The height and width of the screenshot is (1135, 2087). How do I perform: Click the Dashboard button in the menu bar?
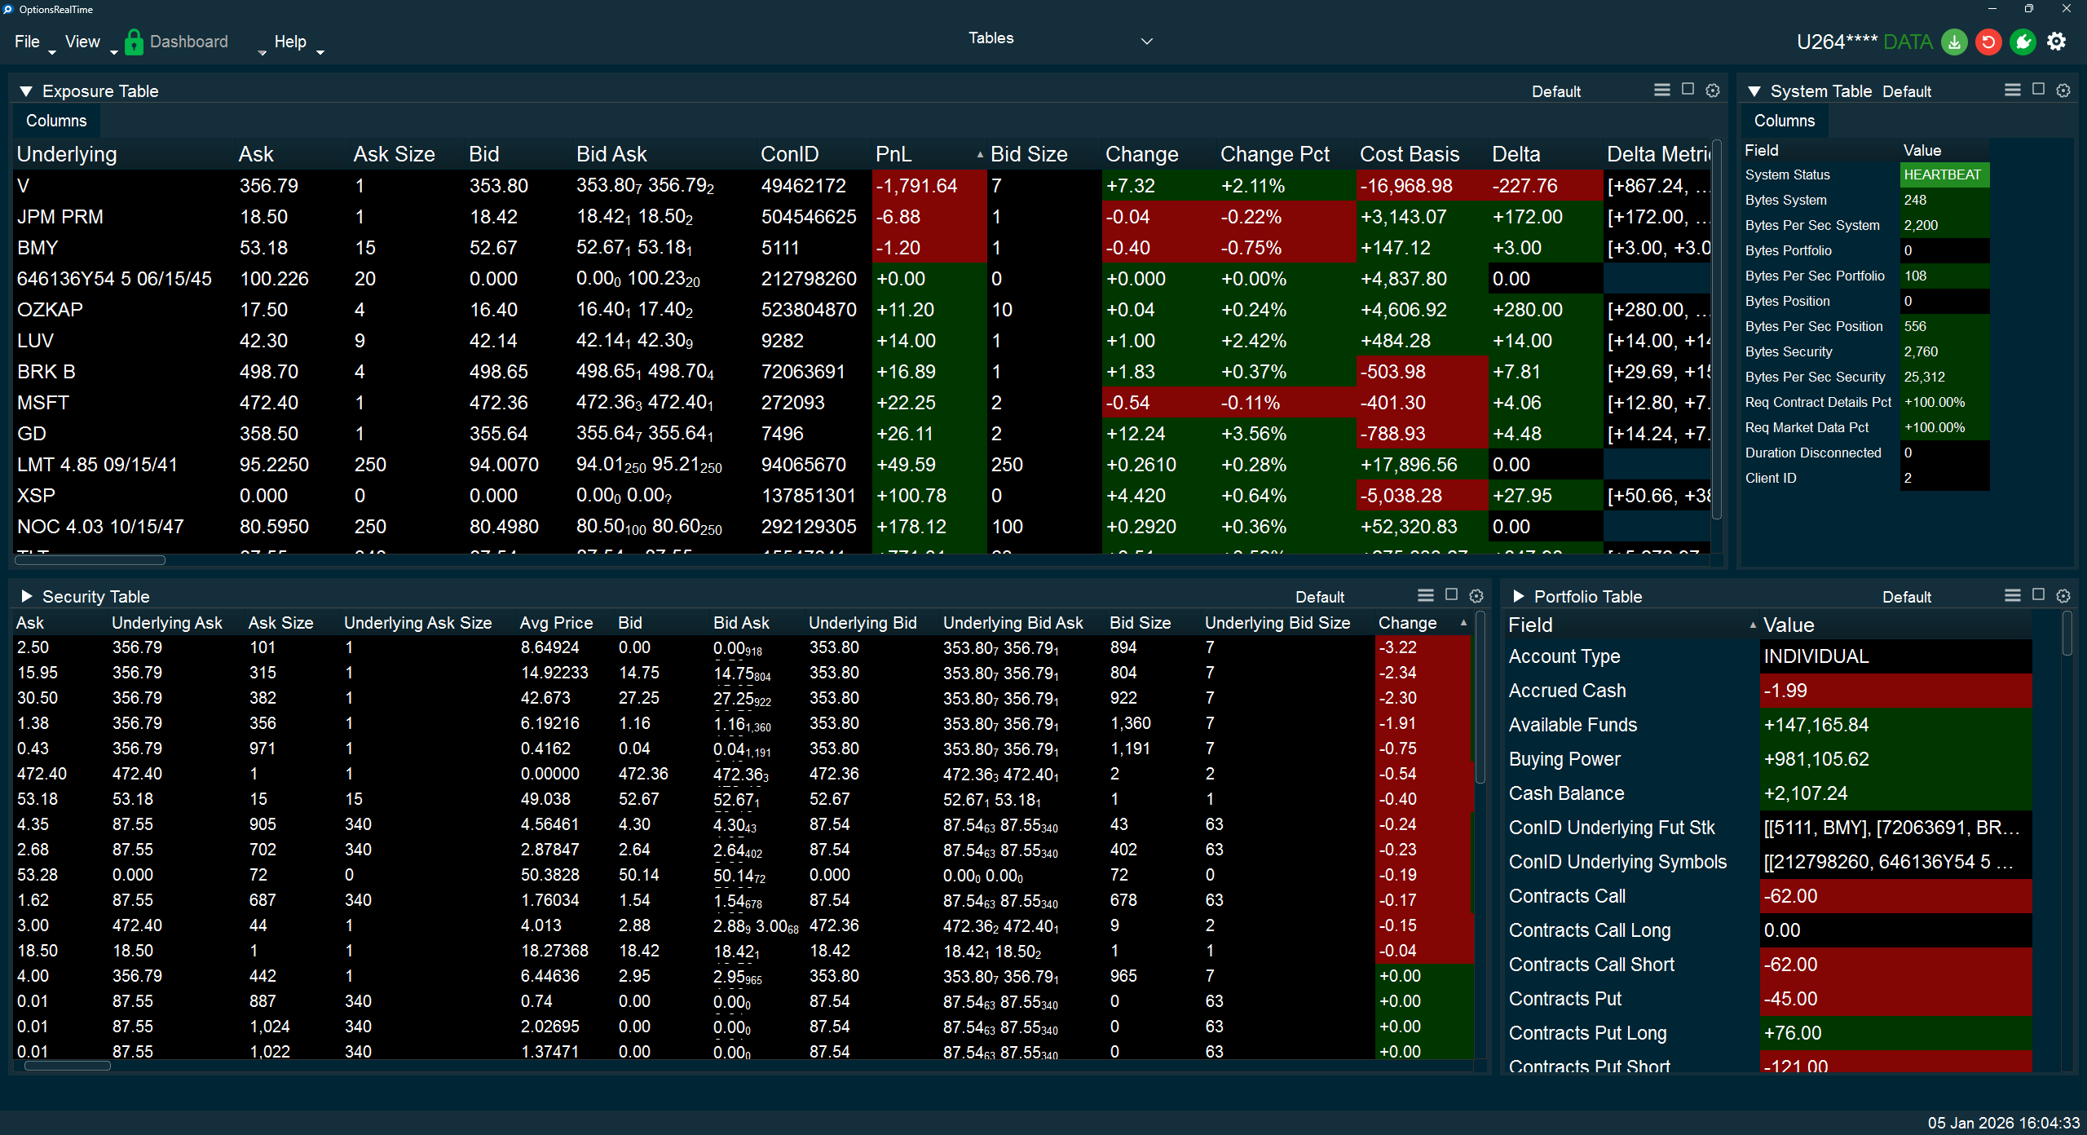point(188,41)
